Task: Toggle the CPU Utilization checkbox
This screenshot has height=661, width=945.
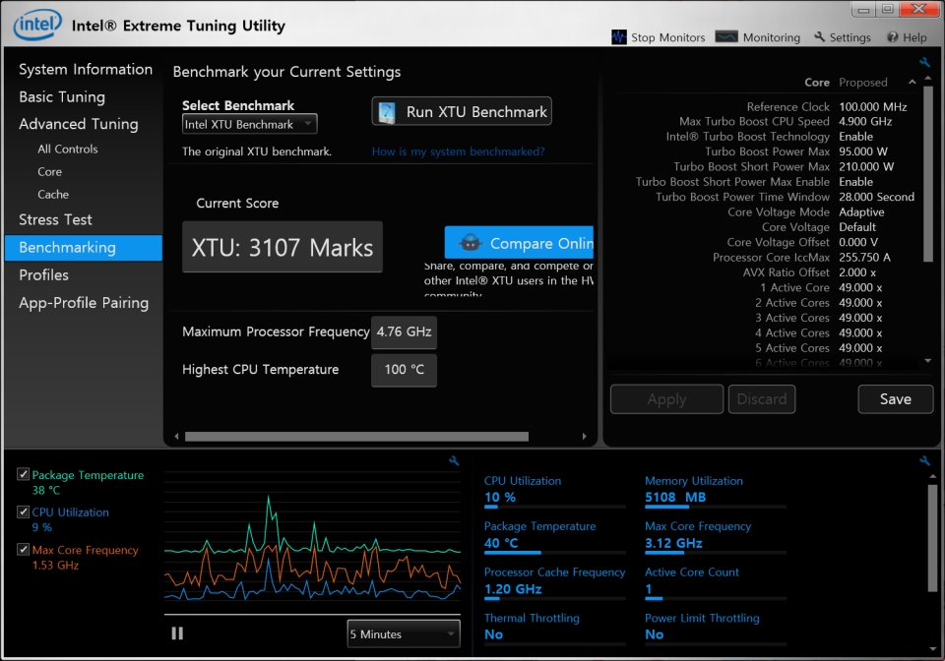Action: (x=23, y=512)
